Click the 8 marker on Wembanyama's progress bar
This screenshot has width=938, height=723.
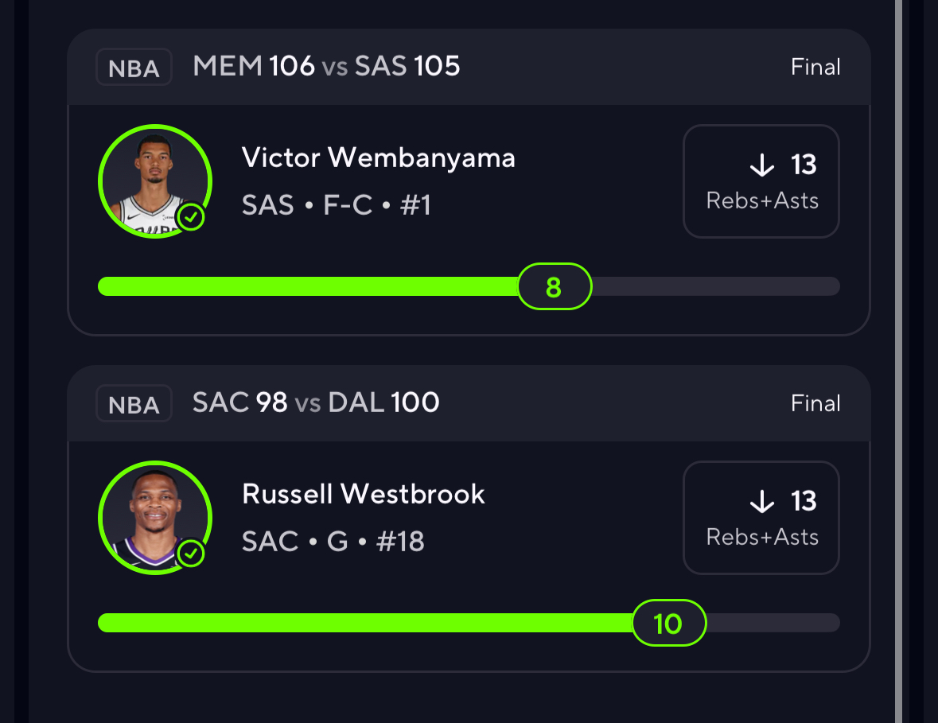[x=555, y=286]
